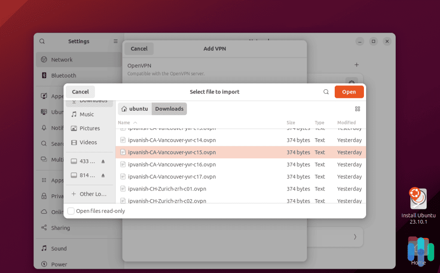
Task: Click the search magnifier in the file chooser
Action: [326, 91]
